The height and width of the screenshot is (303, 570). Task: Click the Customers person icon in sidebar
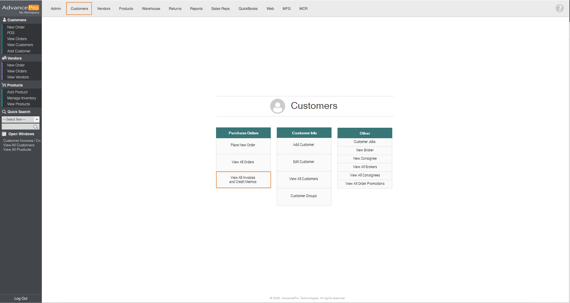(x=4, y=20)
